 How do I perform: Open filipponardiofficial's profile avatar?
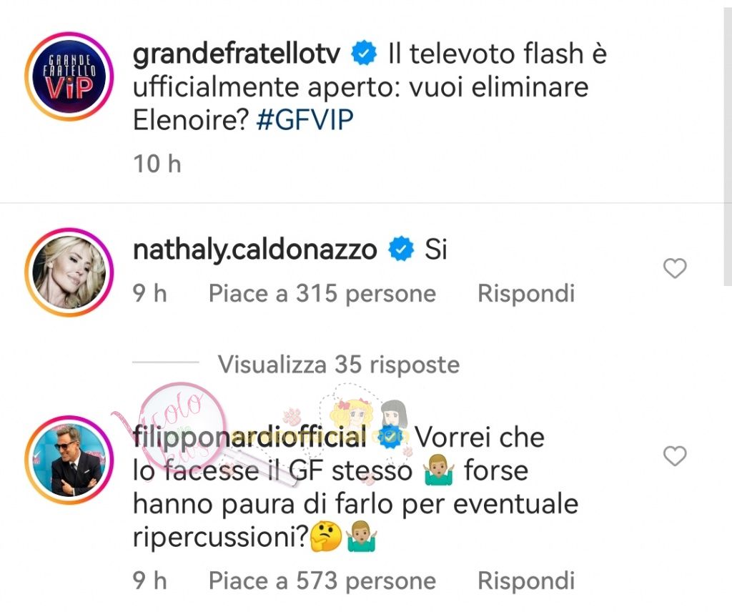point(69,460)
